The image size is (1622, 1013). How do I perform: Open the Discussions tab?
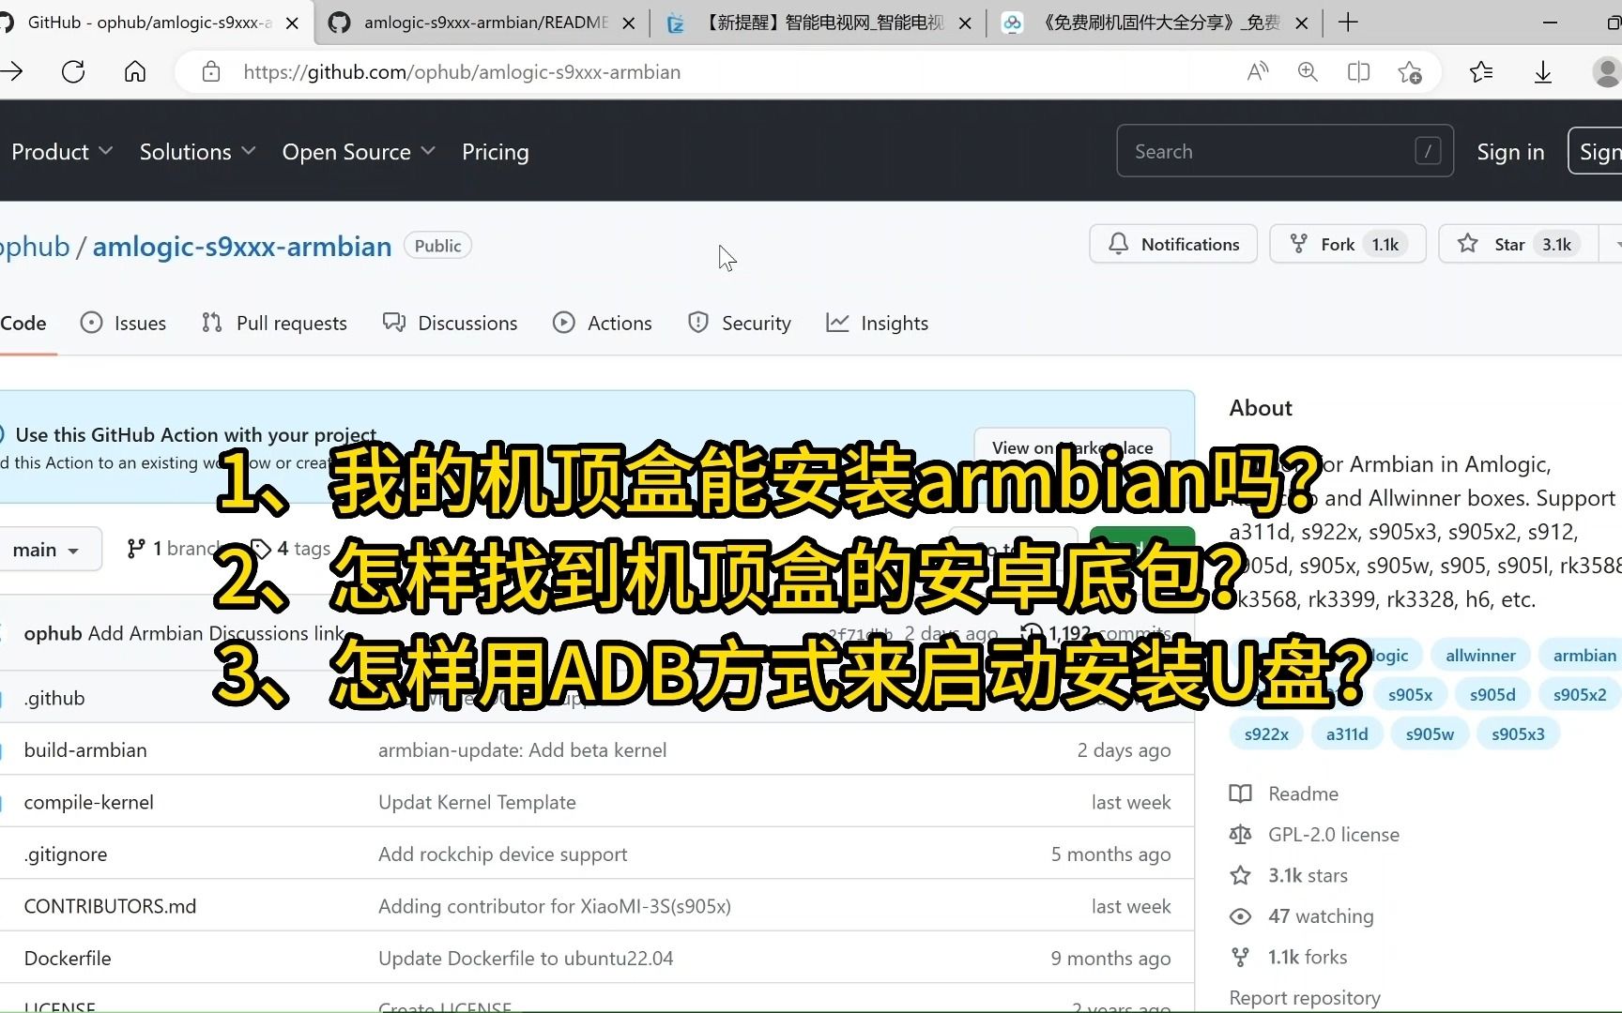[x=451, y=323]
